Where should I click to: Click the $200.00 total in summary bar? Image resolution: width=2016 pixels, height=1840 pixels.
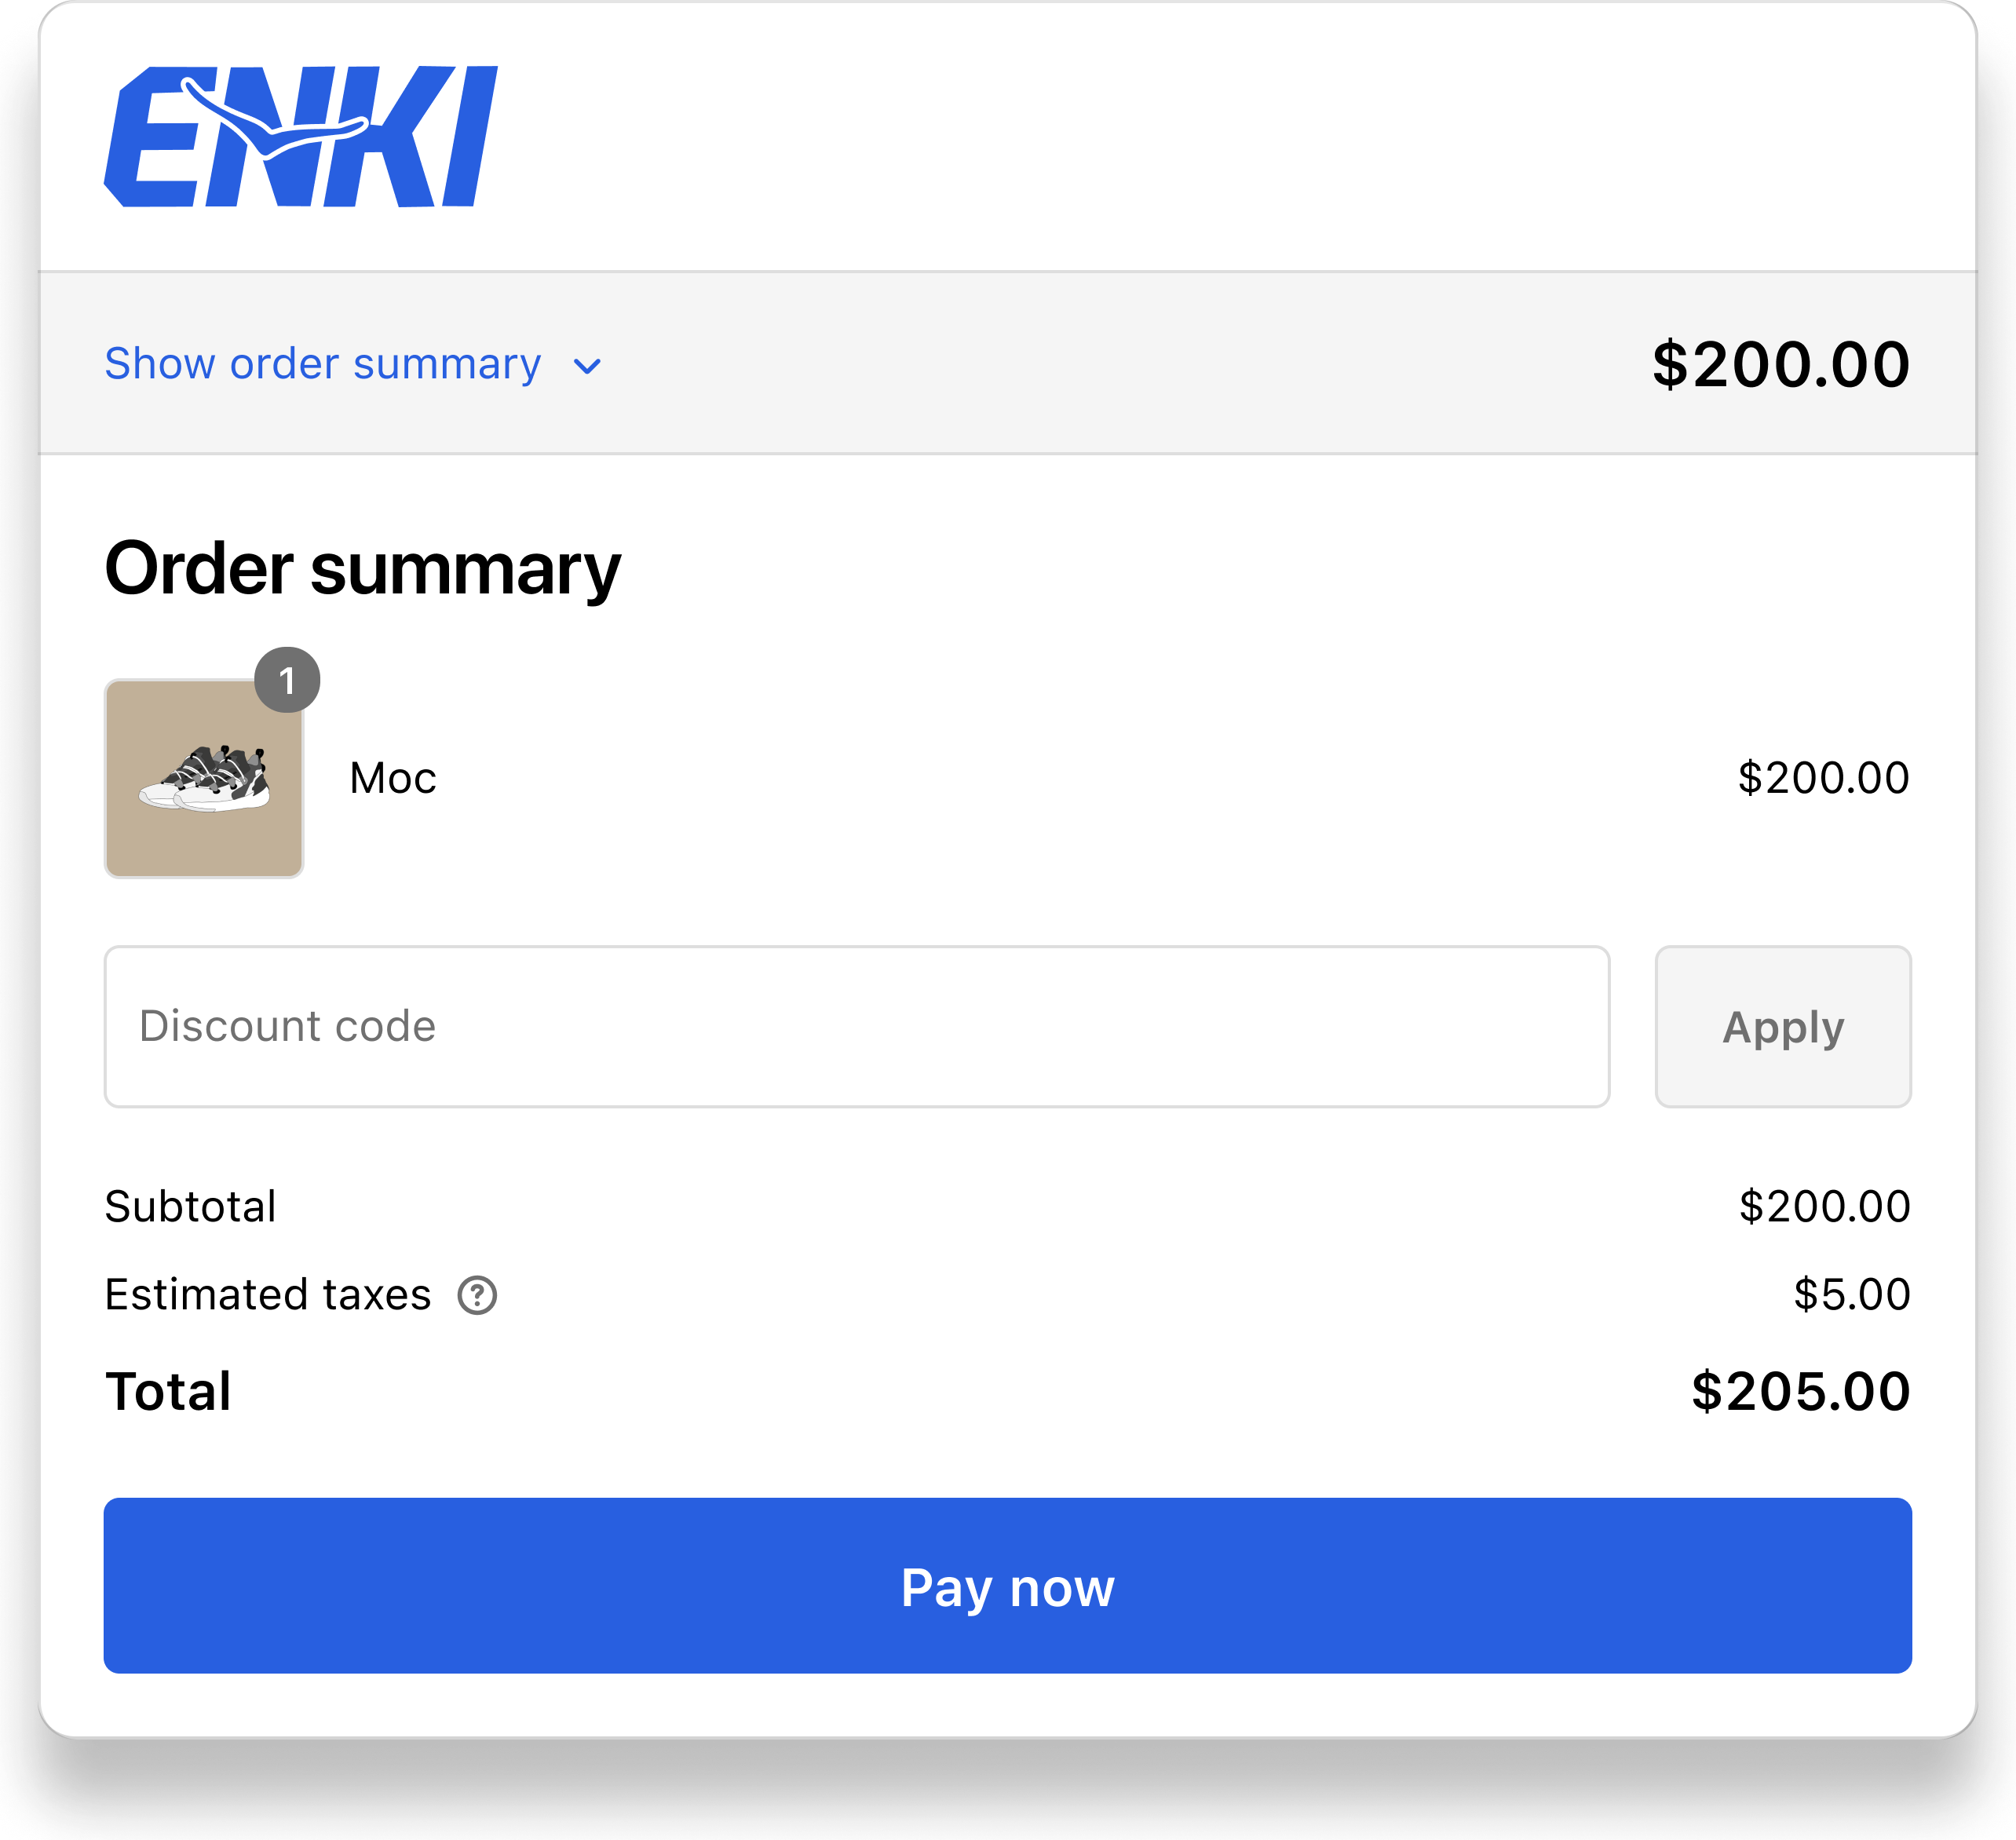pos(1780,364)
